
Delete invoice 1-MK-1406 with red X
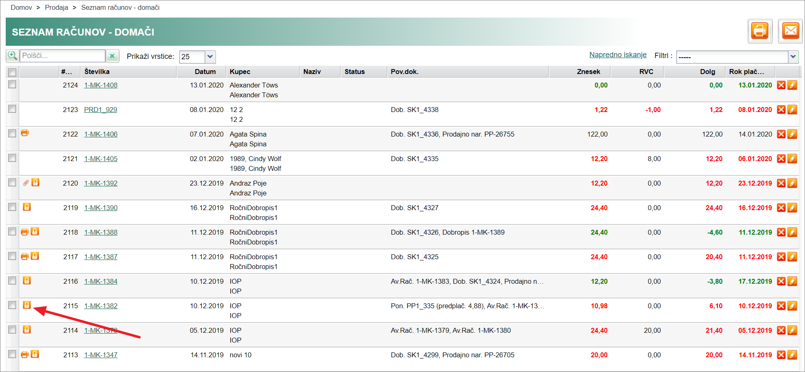781,134
